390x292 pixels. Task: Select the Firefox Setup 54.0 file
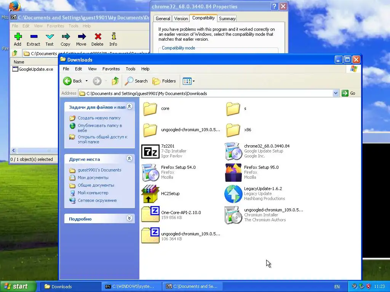[x=169, y=172]
